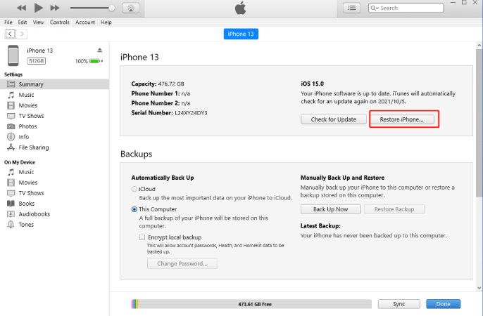Image resolution: width=483 pixels, height=316 pixels.
Task: Open the Help menu
Action: (x=106, y=22)
